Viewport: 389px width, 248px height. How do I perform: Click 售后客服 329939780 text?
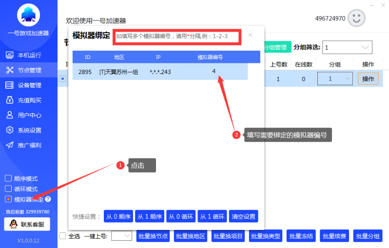click(27, 211)
